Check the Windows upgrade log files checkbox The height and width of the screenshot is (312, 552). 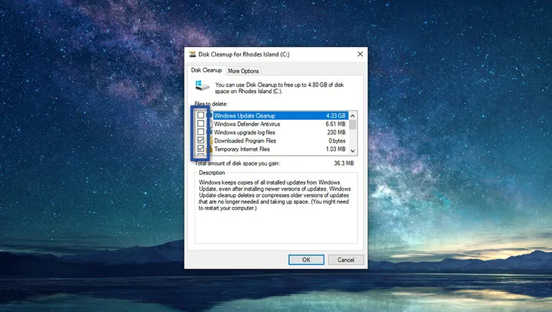(201, 132)
